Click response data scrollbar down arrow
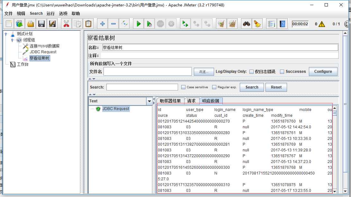The image size is (351, 197). [x=335, y=192]
